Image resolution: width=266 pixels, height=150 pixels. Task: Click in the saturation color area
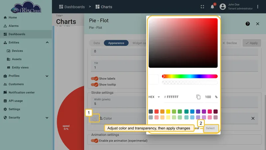183,43
